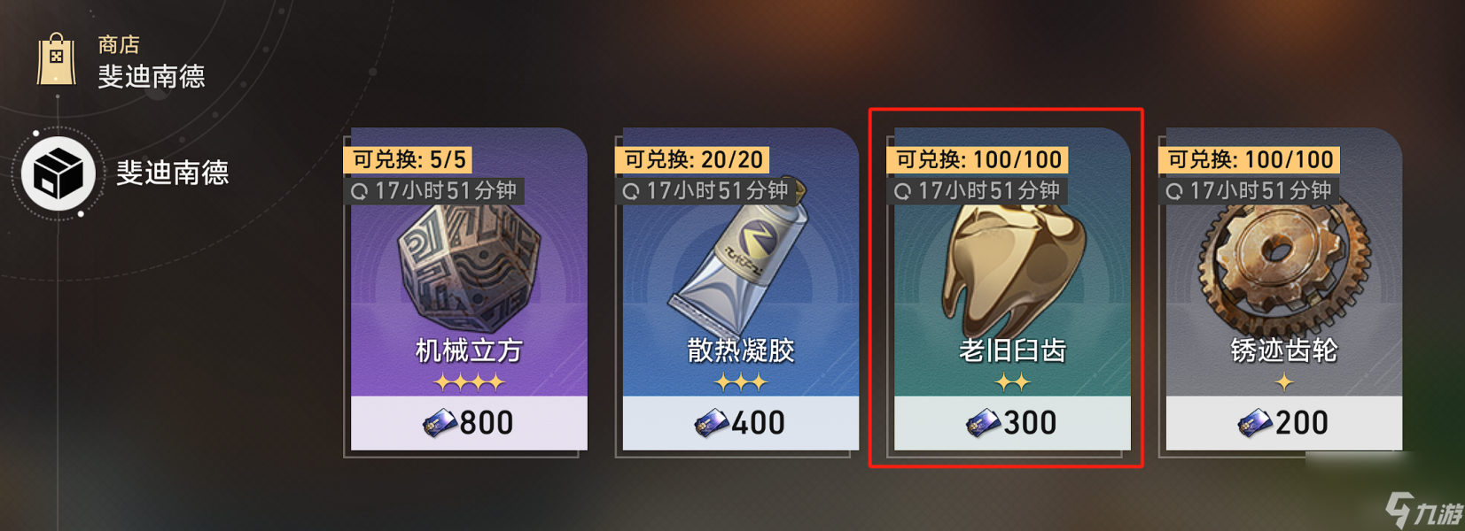Click the 商店 header title
This screenshot has height=531, width=1465.
point(119,44)
